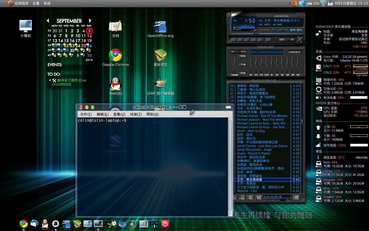Click September 20 in the desktop calendar

pos(55,45)
